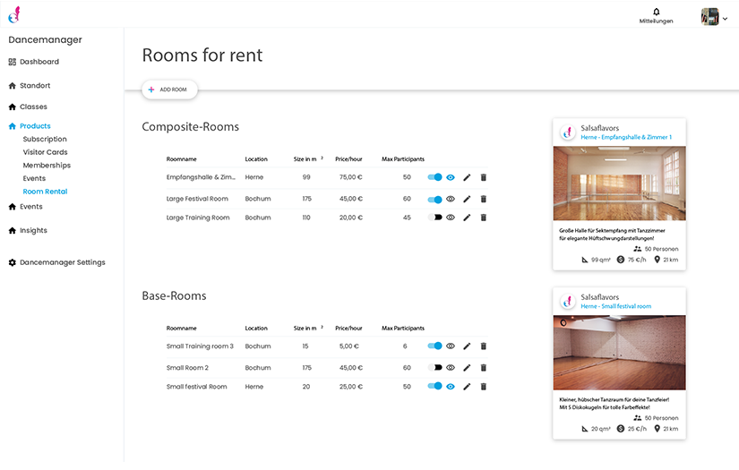Click Salsaflavors logo on Small festival card

pyautogui.click(x=568, y=302)
